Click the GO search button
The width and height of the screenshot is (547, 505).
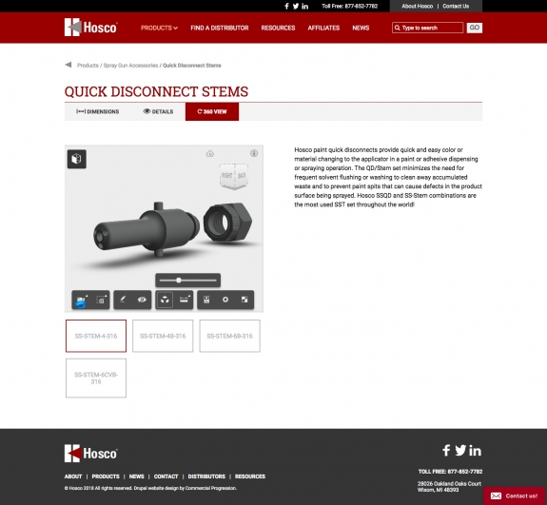[475, 28]
